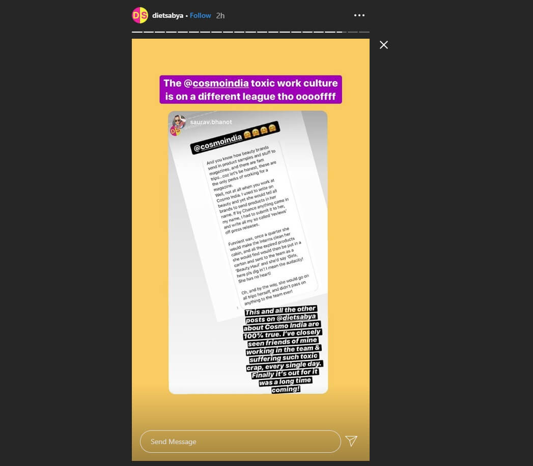This screenshot has height=466, width=533.
Task: Follow the dietsabya account
Action: click(x=200, y=16)
